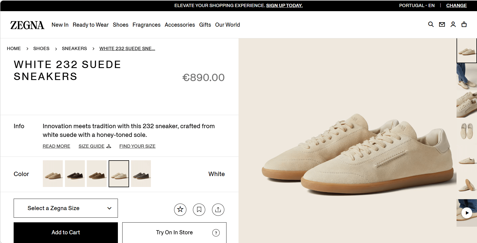
Task: Open the Fragrances navigation menu
Action: click(146, 25)
